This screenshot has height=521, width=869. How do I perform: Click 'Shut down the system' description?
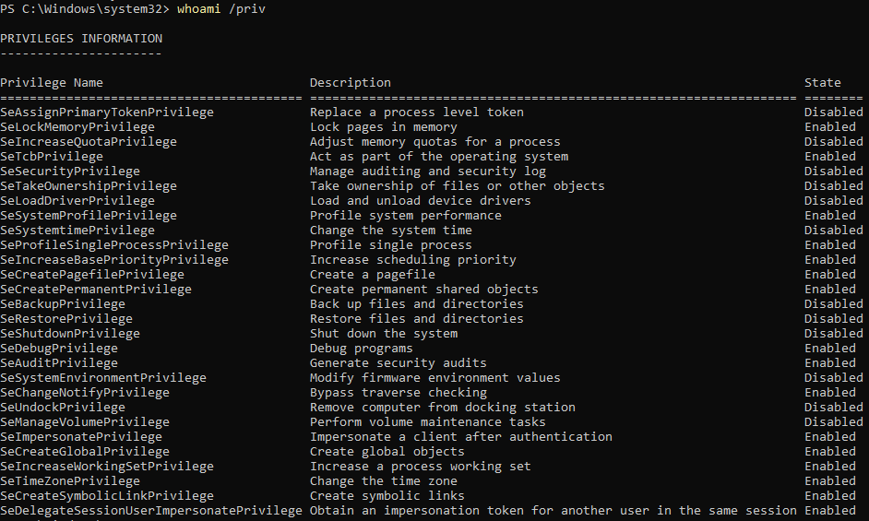tap(384, 334)
